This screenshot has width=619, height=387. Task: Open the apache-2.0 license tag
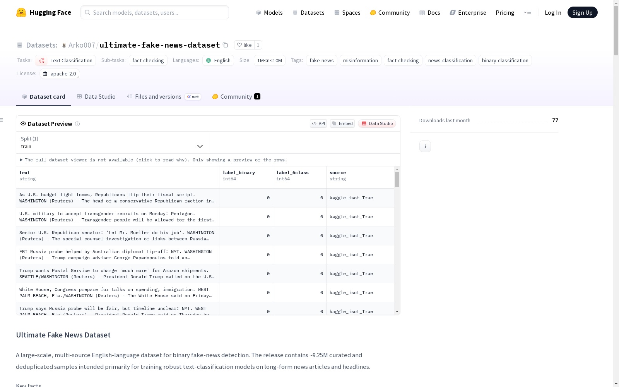point(60,74)
